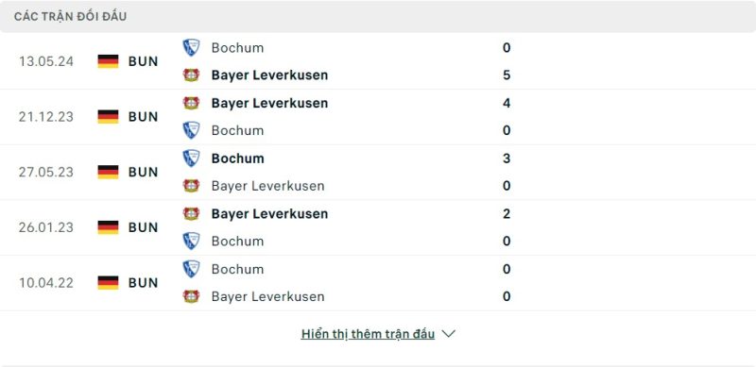Click Bayer Leverkusen crest in 21.12.23 match
Viewport: 756px width, 367px height.
point(191,103)
